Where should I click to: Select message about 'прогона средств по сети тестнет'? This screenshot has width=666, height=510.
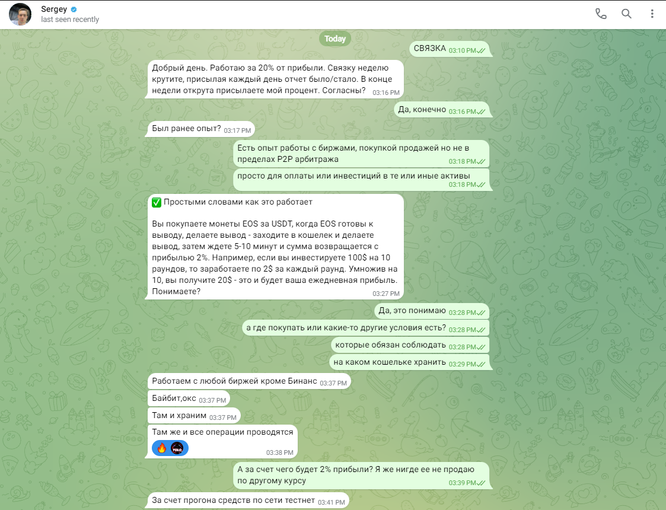click(x=248, y=501)
